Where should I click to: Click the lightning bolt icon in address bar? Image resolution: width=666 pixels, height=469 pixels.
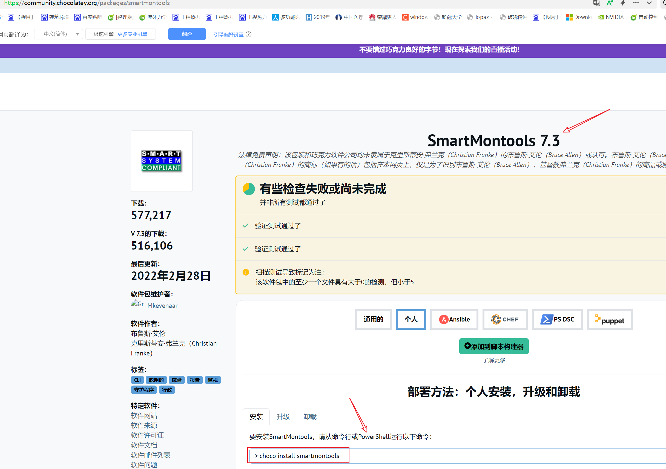coord(623,3)
